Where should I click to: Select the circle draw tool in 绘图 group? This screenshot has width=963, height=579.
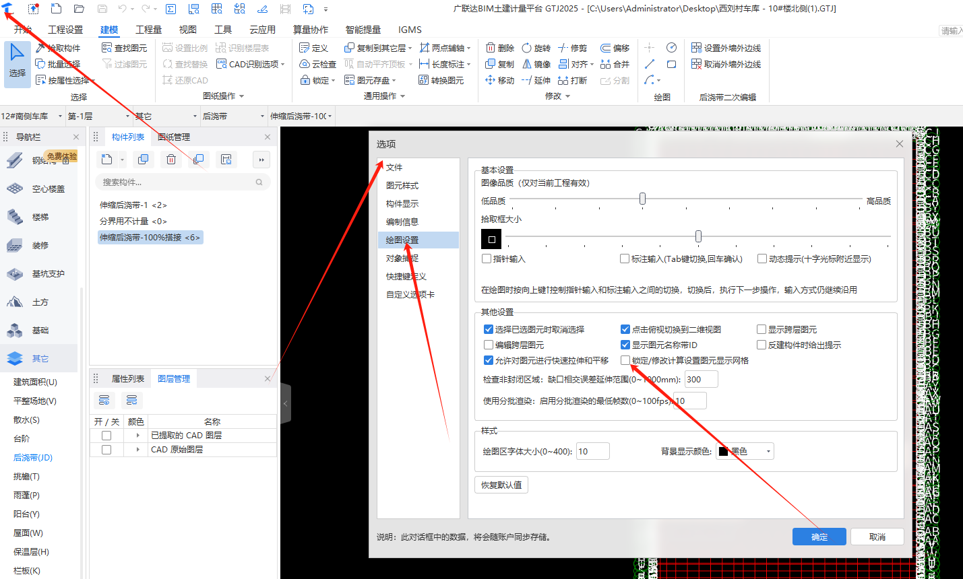click(x=671, y=47)
